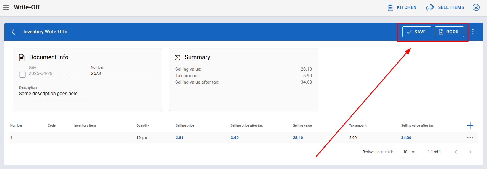Image resolution: width=487 pixels, height=169 pixels.
Task: Open the hamburger navigation menu
Action: (x=6, y=7)
